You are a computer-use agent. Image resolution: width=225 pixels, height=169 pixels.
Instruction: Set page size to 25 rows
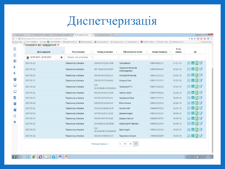(130, 144)
